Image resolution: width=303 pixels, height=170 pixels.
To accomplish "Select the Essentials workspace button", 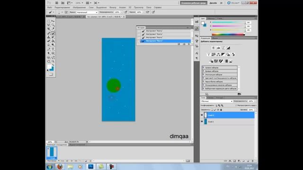I will pos(193,3).
